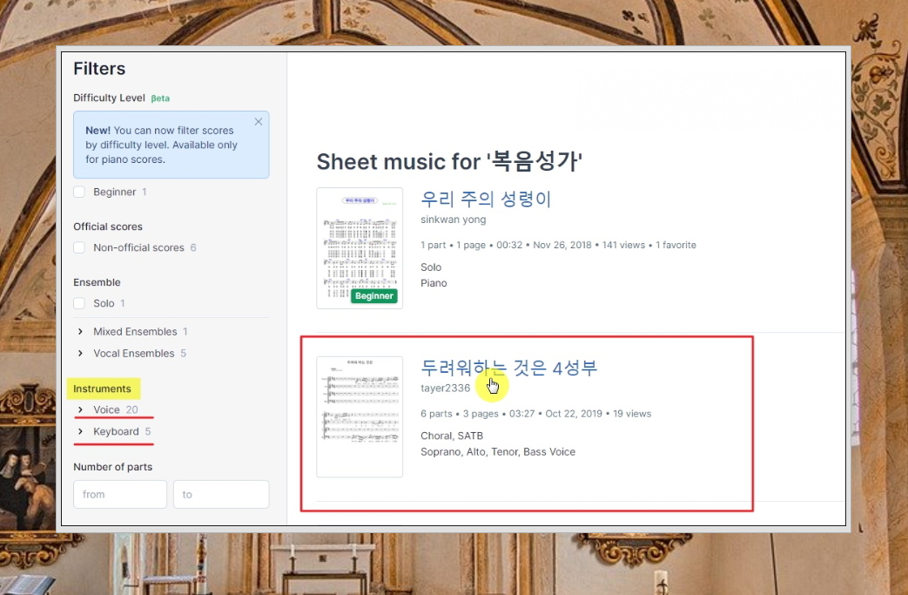The width and height of the screenshot is (908, 595).
Task: Click the 'Official scores' heading
Action: [108, 227]
